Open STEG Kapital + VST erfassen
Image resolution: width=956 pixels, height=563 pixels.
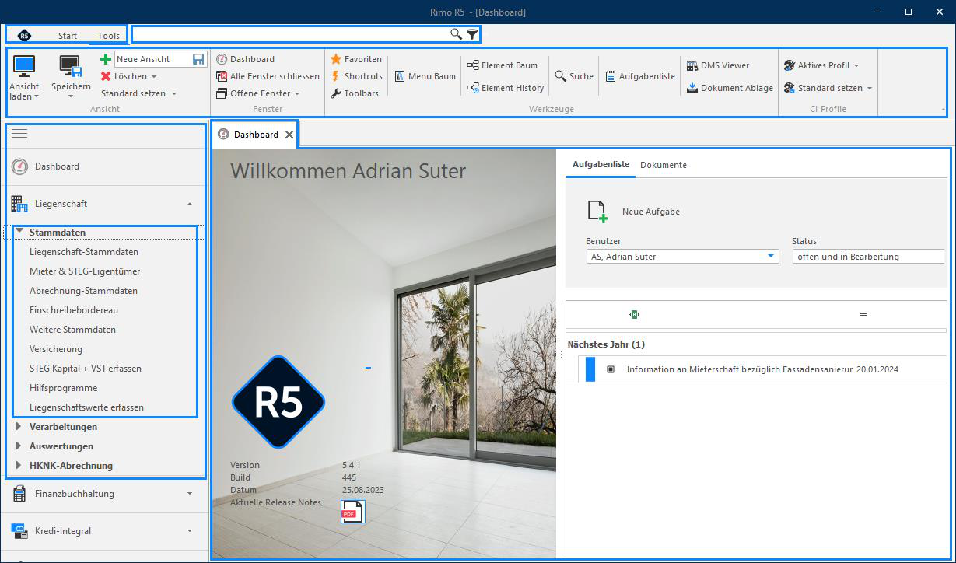(86, 369)
